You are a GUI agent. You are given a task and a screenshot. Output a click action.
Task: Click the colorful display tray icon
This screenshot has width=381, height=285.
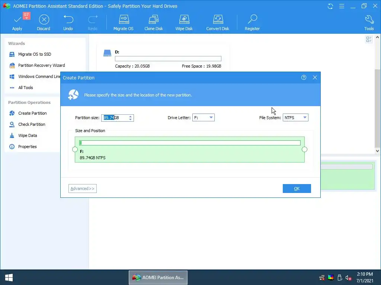coord(331,278)
